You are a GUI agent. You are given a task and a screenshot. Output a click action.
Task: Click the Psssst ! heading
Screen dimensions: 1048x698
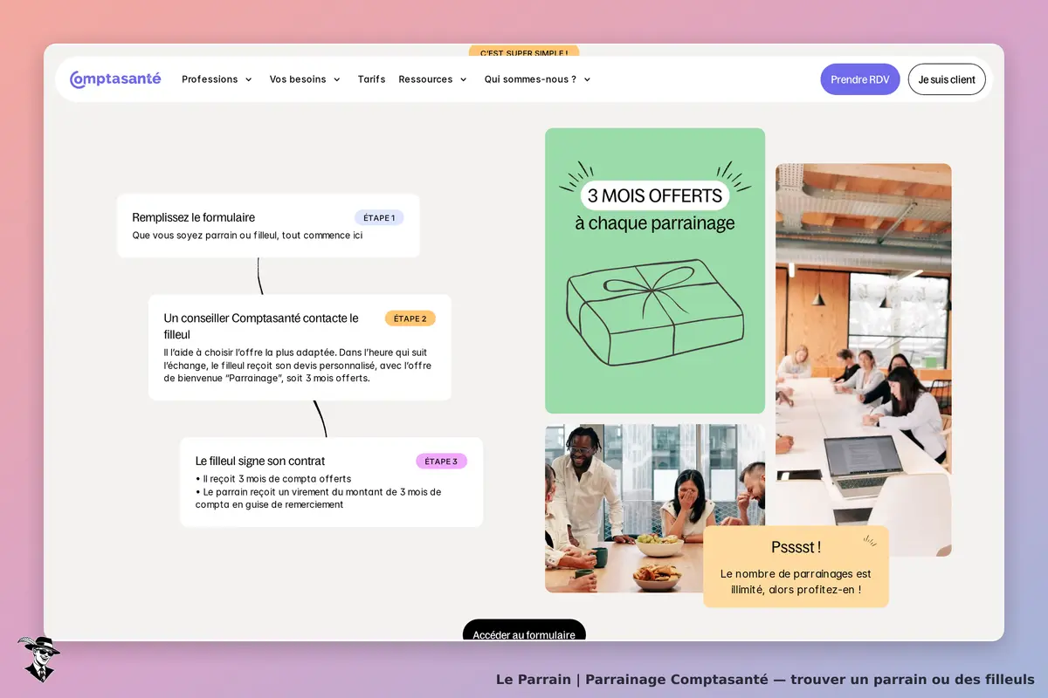tap(796, 547)
